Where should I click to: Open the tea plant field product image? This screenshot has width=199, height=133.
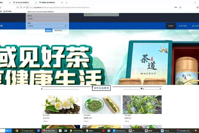(142, 105)
